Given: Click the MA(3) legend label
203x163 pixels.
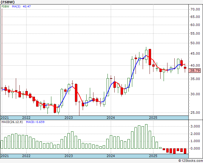Looking at the screenshot, I should click(x=16, y=7).
